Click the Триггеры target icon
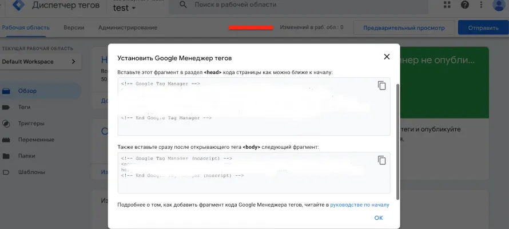This screenshot has height=229, width=509. point(6,124)
